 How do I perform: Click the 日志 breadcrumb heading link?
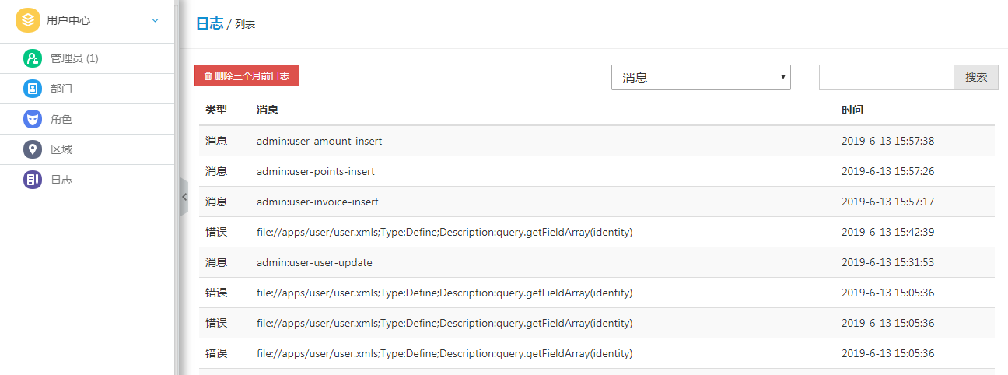click(209, 23)
